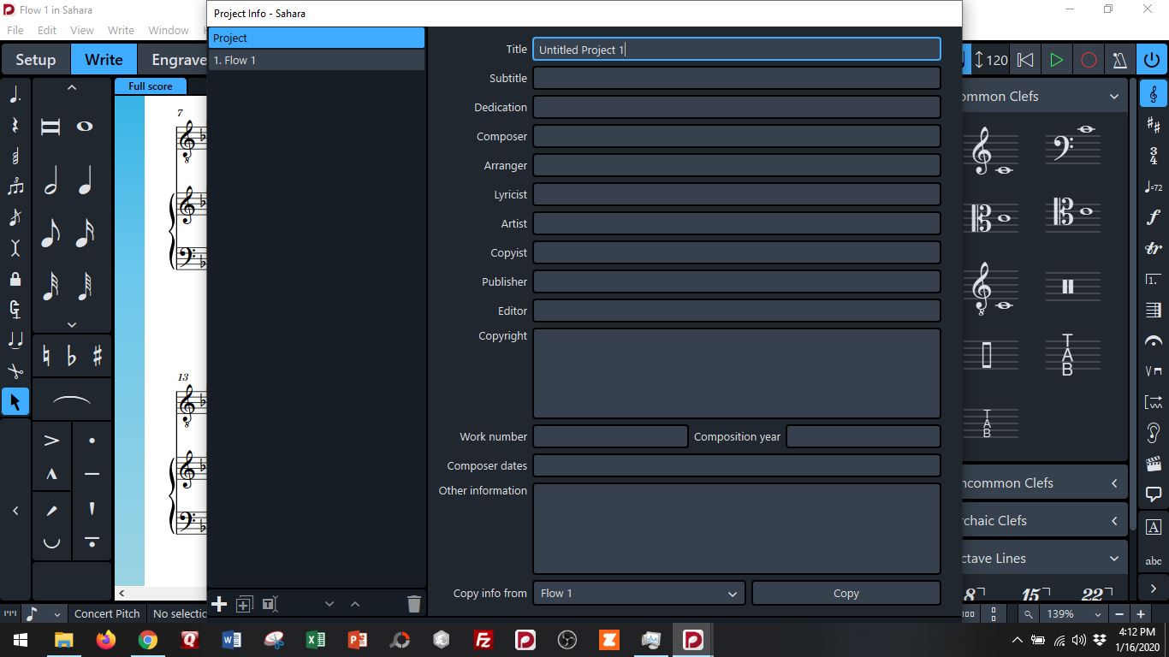The height and width of the screenshot is (657, 1169).
Task: Select the Full score tab
Action: (x=151, y=86)
